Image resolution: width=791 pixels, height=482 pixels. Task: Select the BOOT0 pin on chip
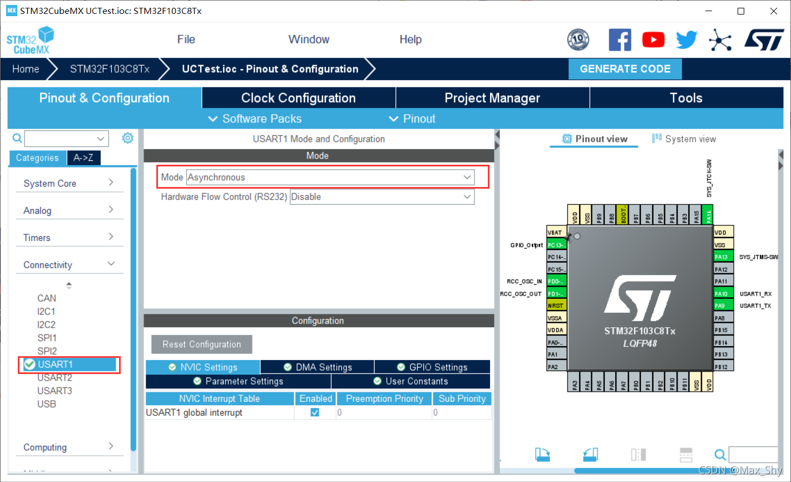pos(623,214)
